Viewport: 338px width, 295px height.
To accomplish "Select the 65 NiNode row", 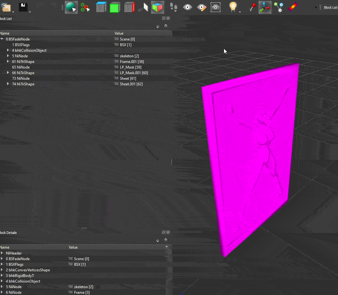I will [86, 67].
